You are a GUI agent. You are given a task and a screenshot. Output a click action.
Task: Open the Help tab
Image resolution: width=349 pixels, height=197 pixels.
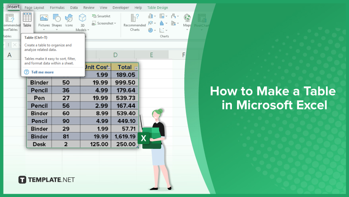click(x=138, y=8)
